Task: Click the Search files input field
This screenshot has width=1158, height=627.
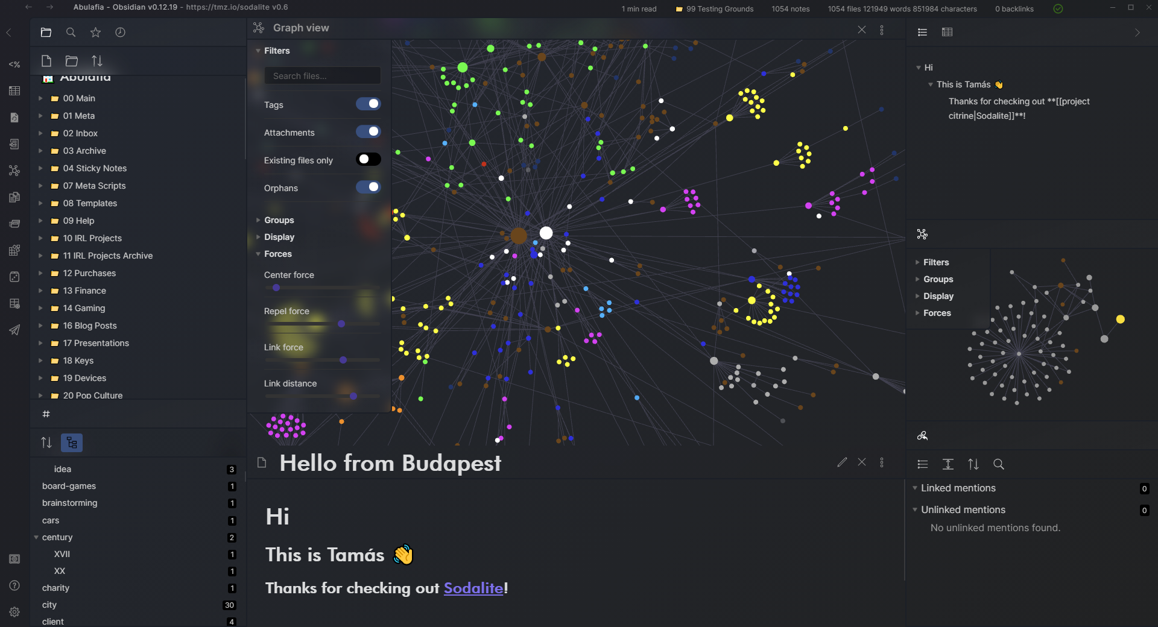Action: 322,76
